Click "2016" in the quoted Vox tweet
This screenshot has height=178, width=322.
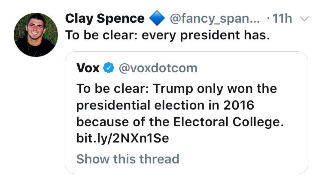[x=239, y=105]
